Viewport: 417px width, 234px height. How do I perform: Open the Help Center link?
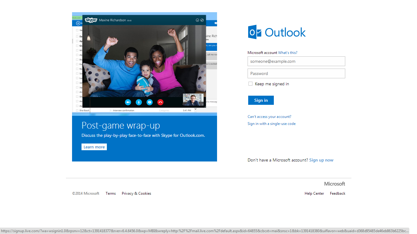[x=314, y=193]
